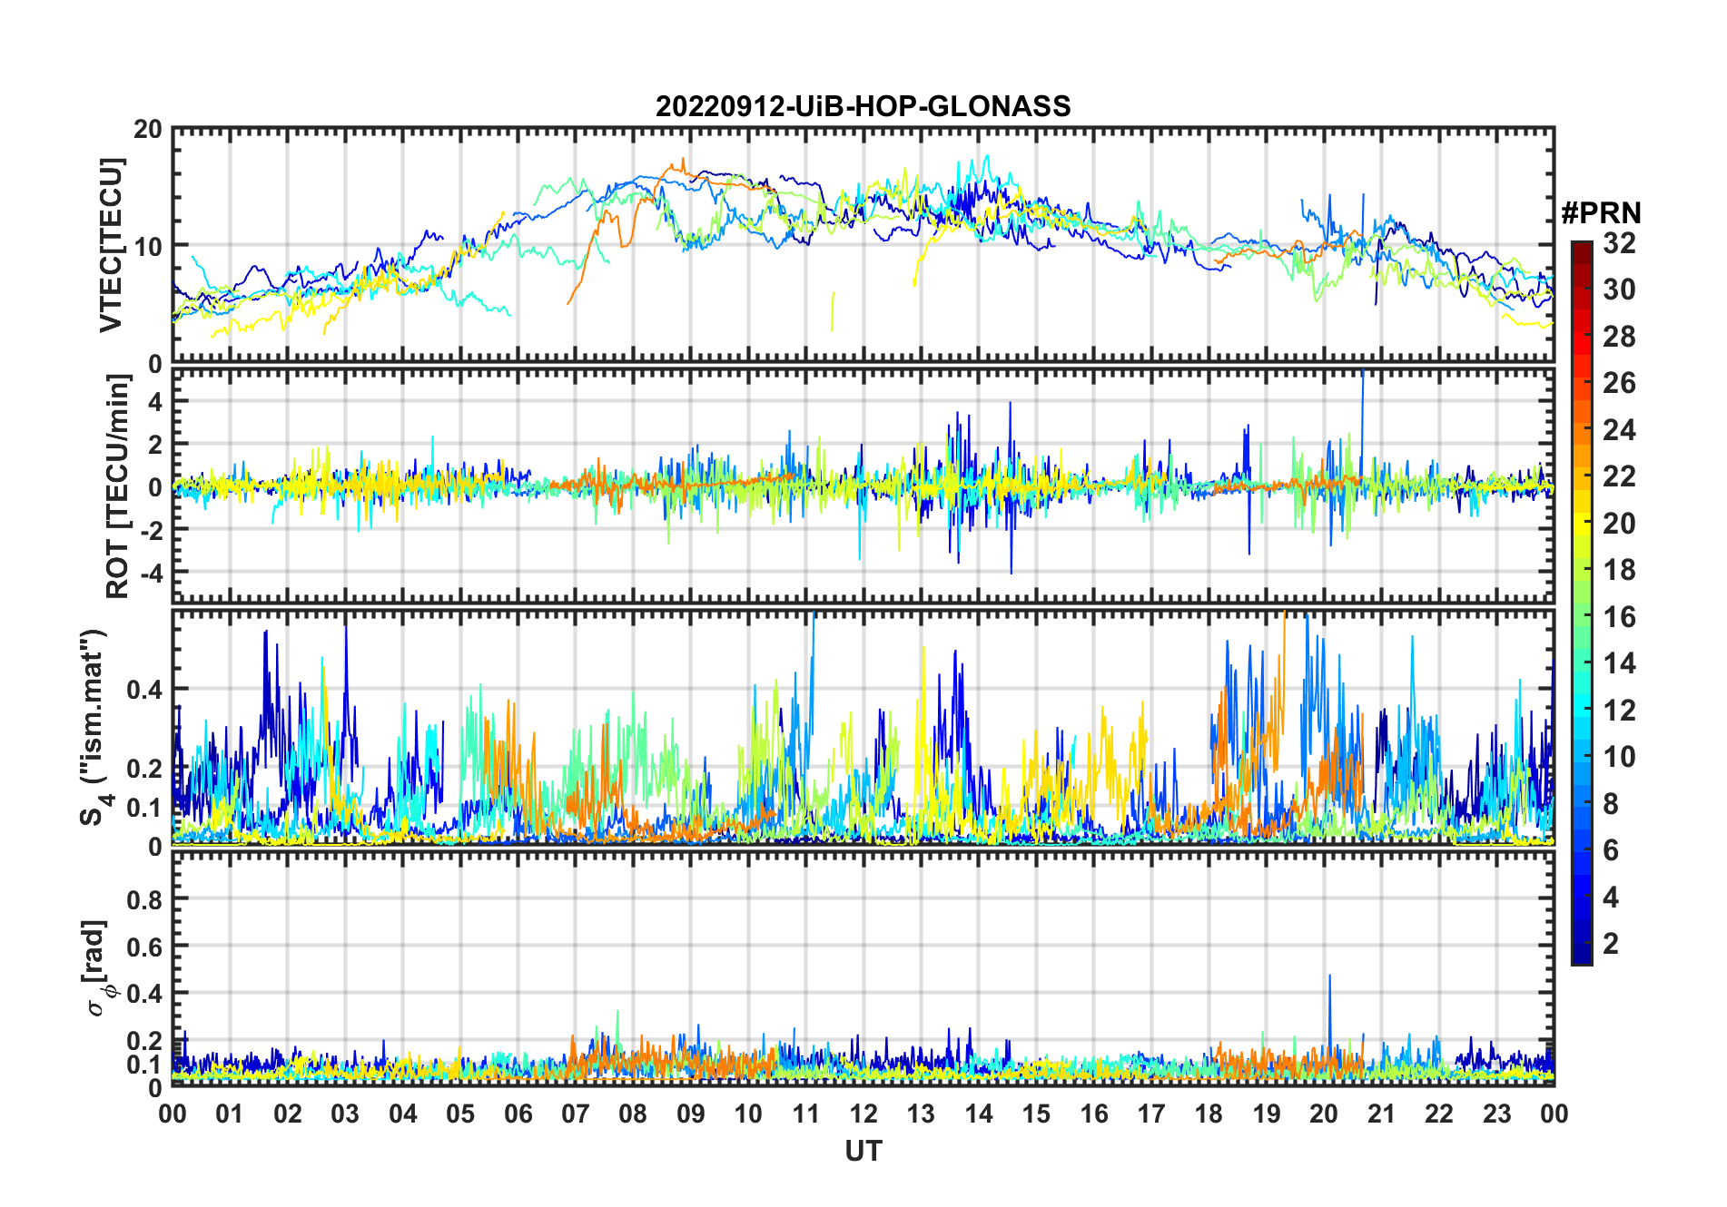Click colorbar tick label 16

(x=1619, y=617)
